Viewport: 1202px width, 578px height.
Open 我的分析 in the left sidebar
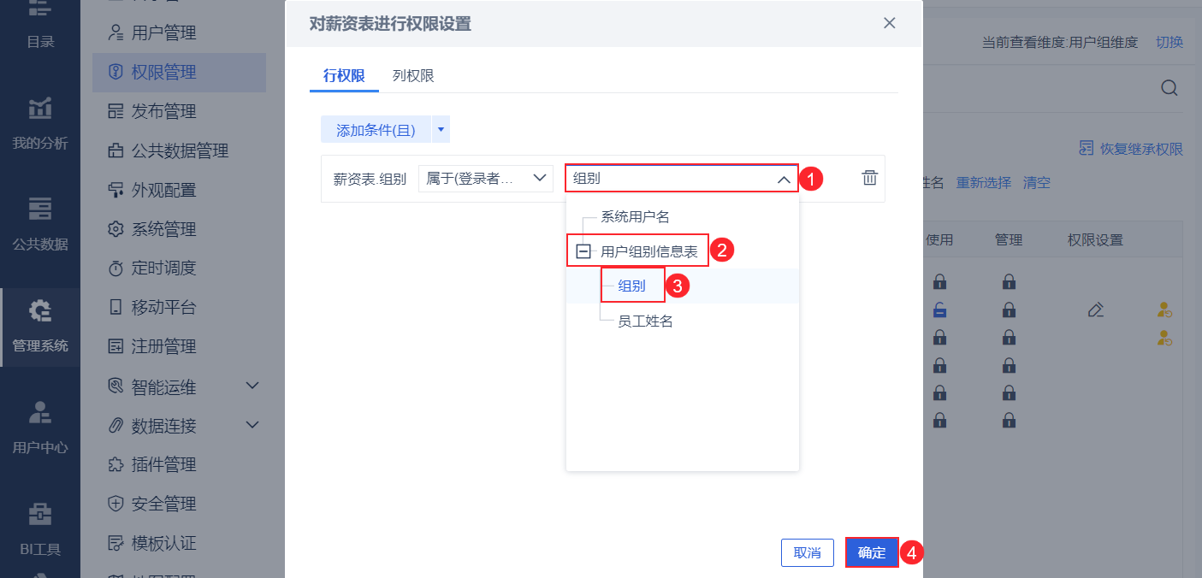click(x=40, y=124)
